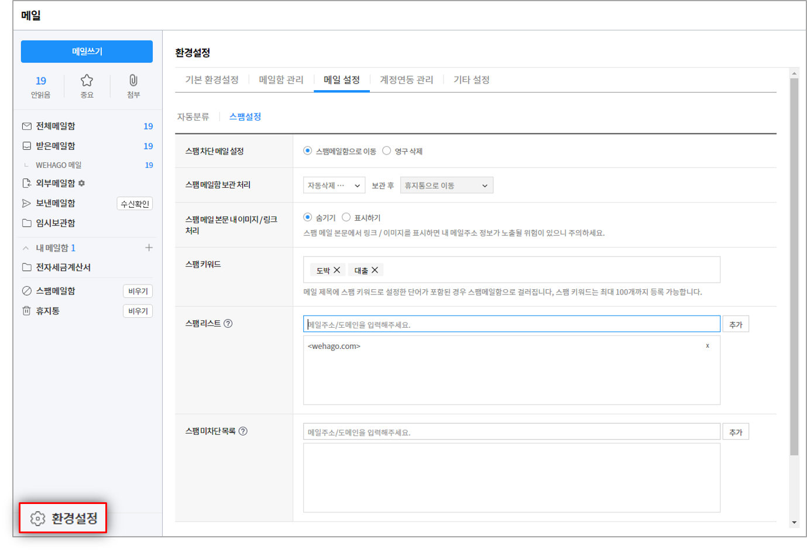Click the star icon for important mail
807x552 pixels.
(87, 81)
